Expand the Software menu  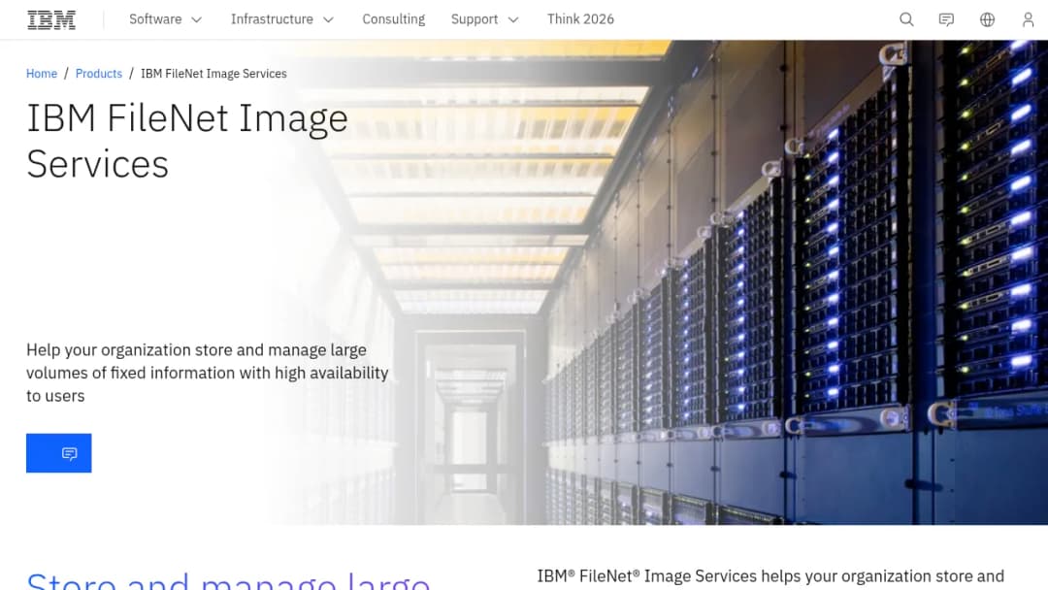click(166, 19)
